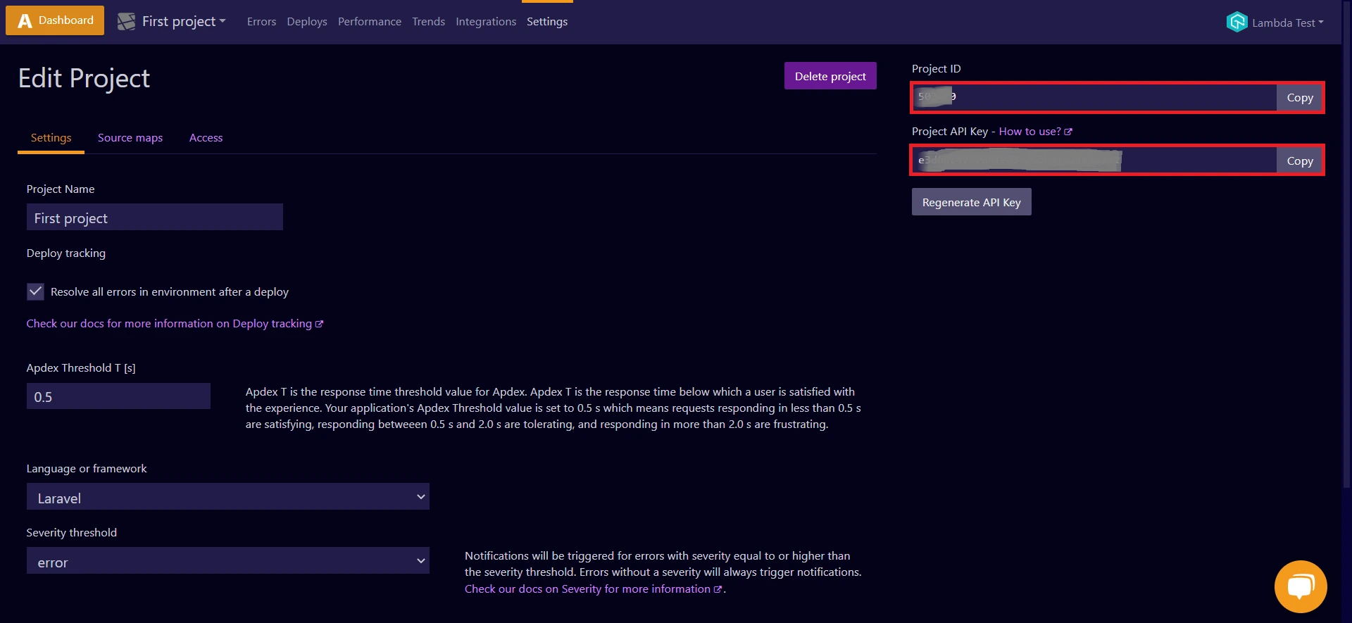Viewport: 1352px width, 623px height.
Task: Copy the Project API Key
Action: tap(1299, 161)
